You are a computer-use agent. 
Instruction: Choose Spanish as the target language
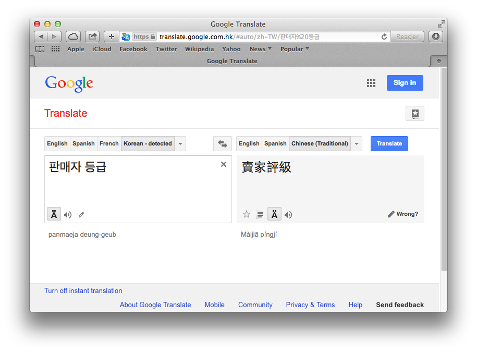275,143
